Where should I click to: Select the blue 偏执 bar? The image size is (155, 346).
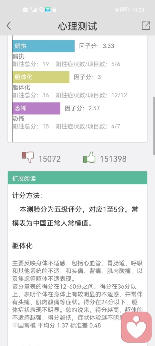(44, 46)
